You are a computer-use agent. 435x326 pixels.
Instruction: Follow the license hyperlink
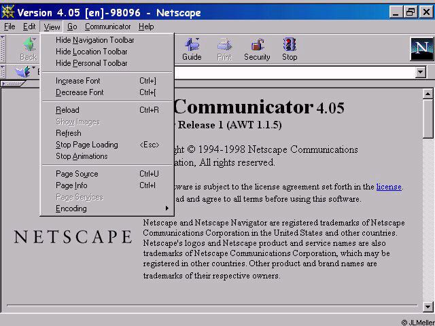(389, 187)
